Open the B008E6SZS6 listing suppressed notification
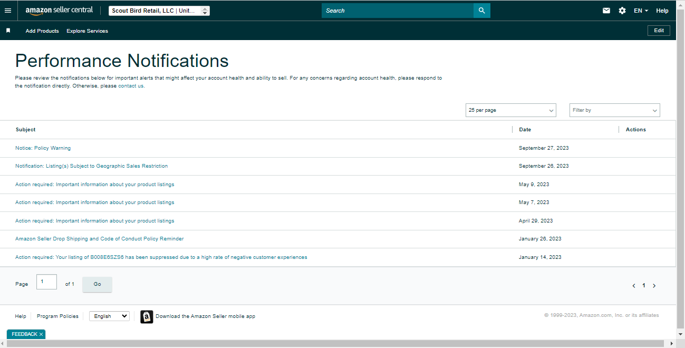Viewport: 685px width, 348px height. click(x=161, y=257)
